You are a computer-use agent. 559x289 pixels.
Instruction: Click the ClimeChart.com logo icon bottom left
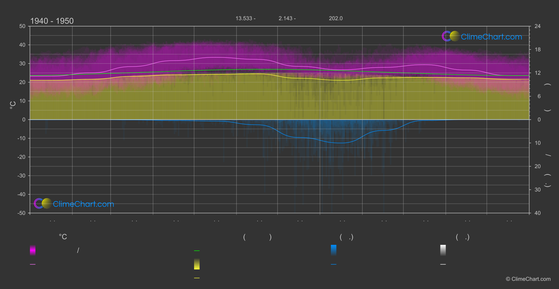(43, 203)
